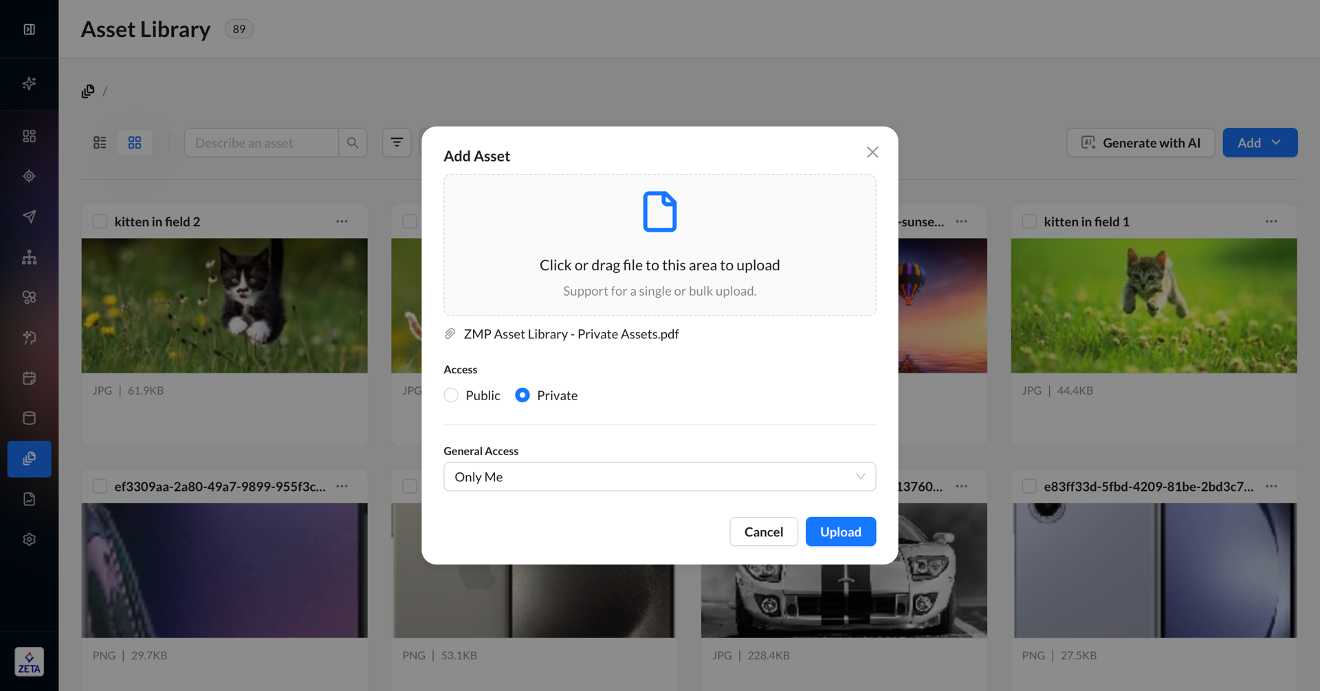Open the calendar icon in sidebar

pos(29,378)
